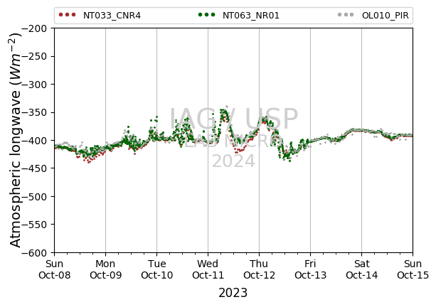Image resolution: width=436 pixels, height=307 pixels.
Task: Click the y-axis tick label −400
Action: [36, 141]
